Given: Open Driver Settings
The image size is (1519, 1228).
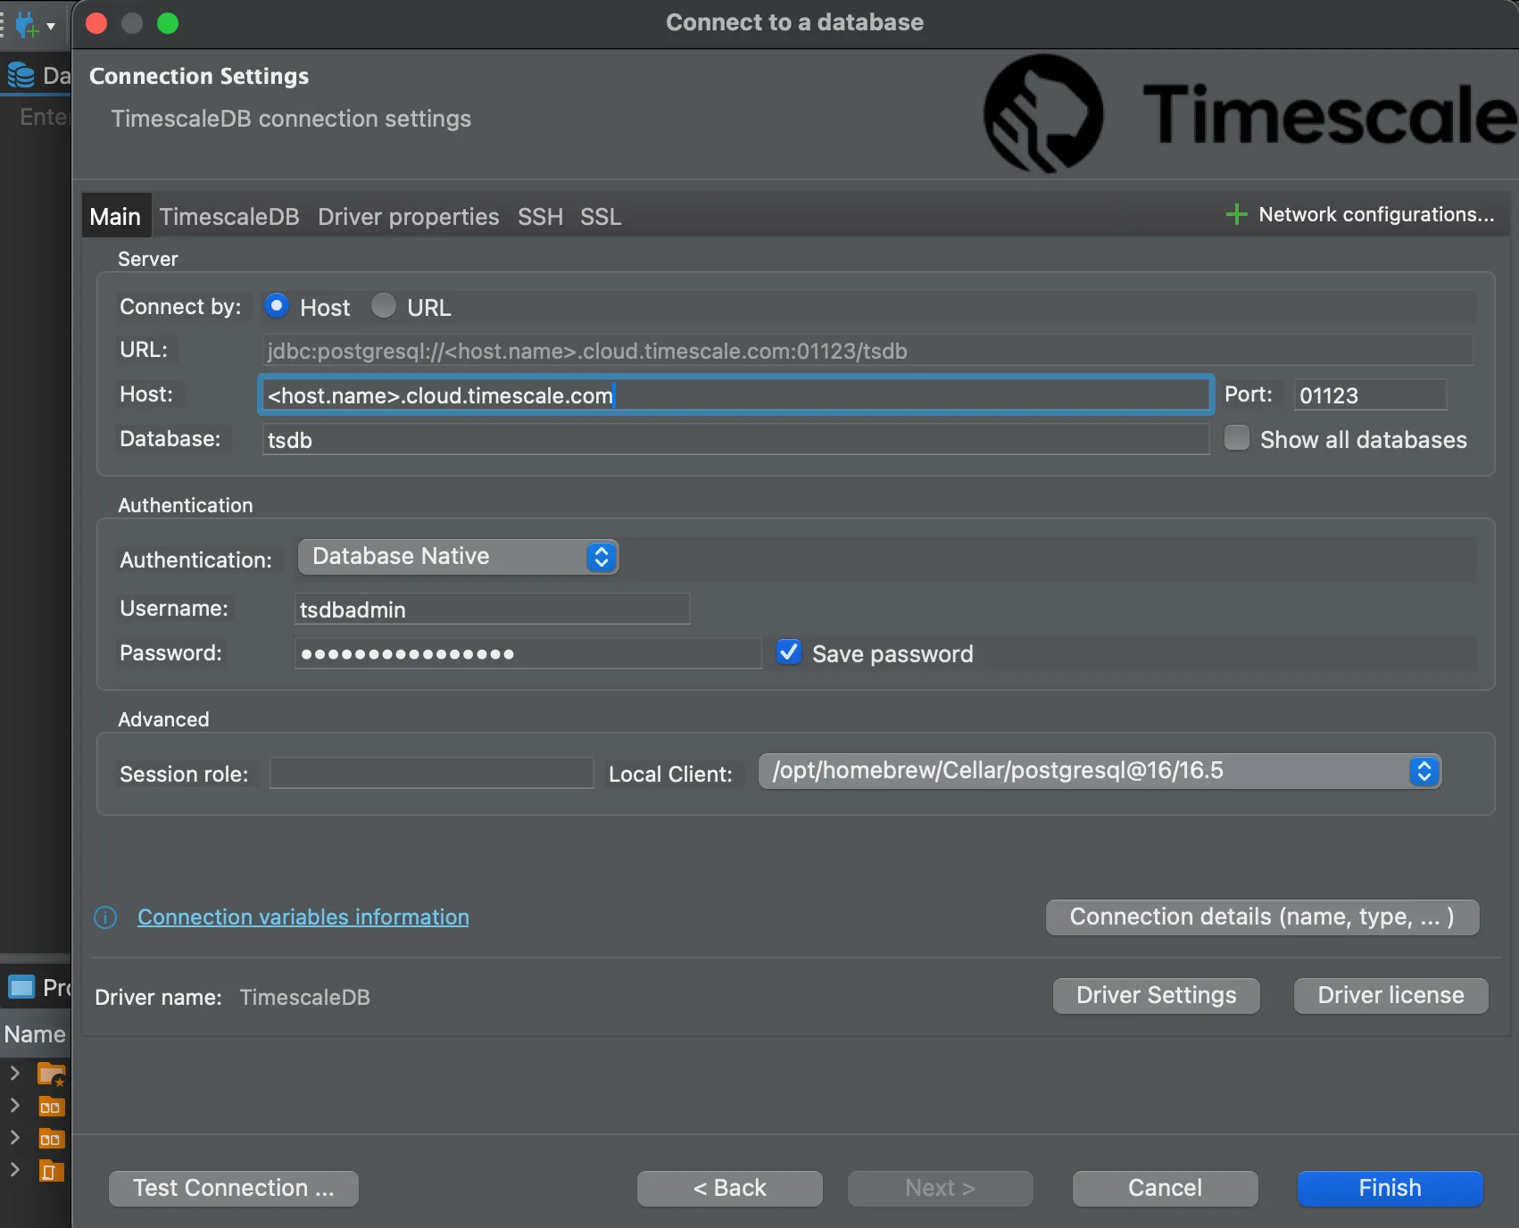Looking at the screenshot, I should 1157,996.
